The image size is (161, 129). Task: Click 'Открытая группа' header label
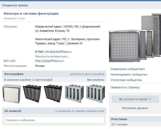[15, 5]
